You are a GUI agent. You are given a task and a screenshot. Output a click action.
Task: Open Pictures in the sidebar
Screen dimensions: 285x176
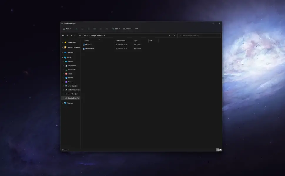[70, 78]
